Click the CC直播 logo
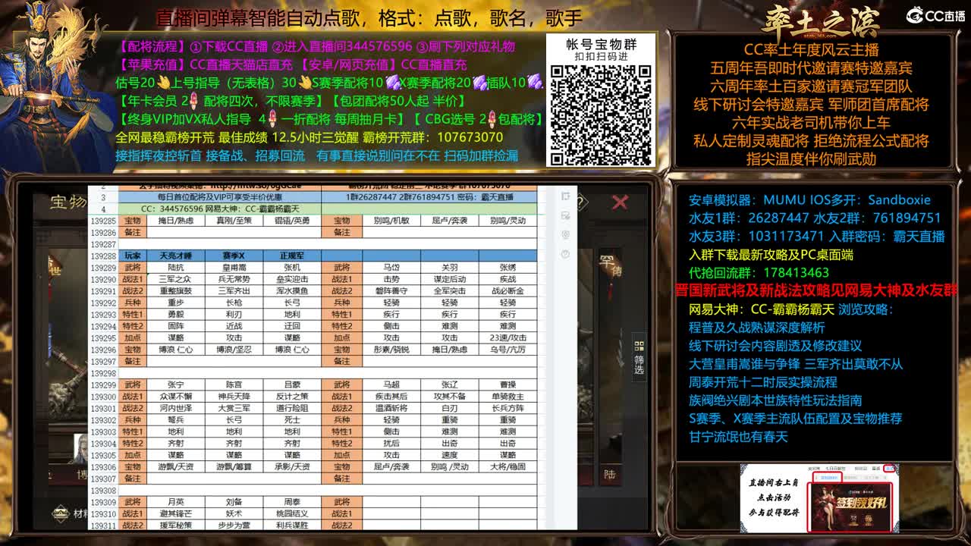Viewport: 971px width, 546px height. [935, 15]
